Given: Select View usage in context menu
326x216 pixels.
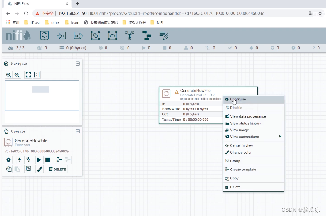Looking at the screenshot, I should point(254,130).
